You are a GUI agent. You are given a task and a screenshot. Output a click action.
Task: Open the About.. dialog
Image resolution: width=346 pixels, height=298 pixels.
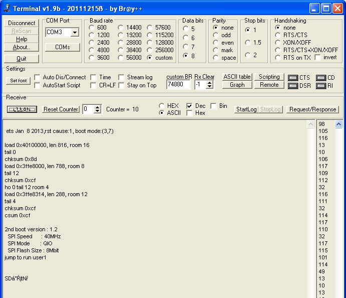click(x=22, y=47)
